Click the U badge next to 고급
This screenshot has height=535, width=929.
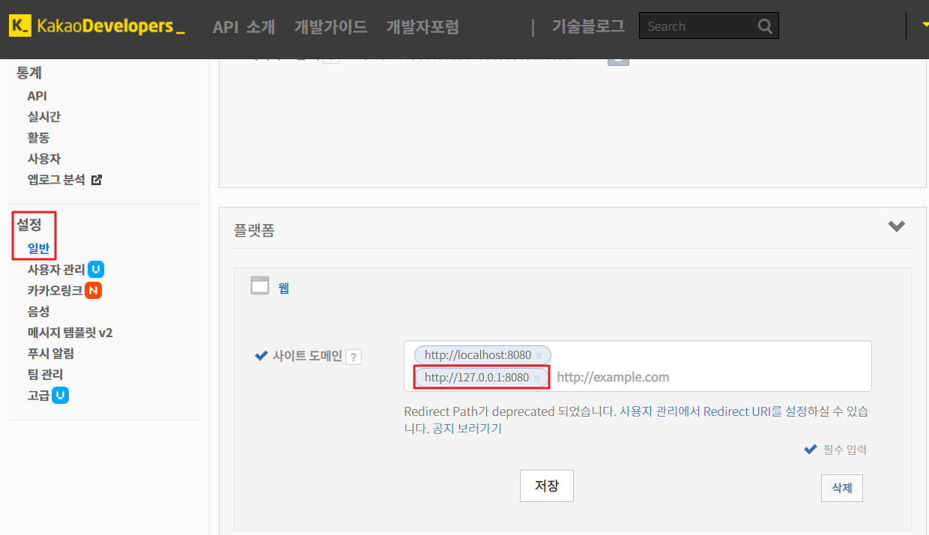[61, 395]
